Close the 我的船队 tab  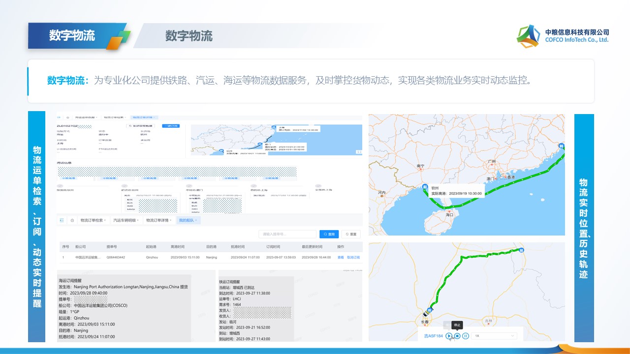point(196,220)
